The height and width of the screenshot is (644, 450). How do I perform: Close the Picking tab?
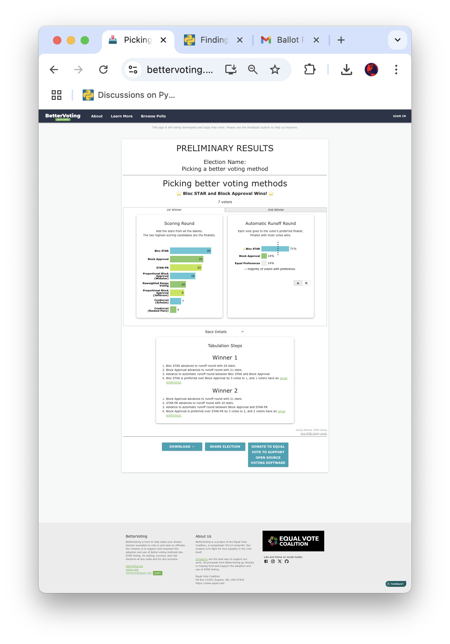163,40
